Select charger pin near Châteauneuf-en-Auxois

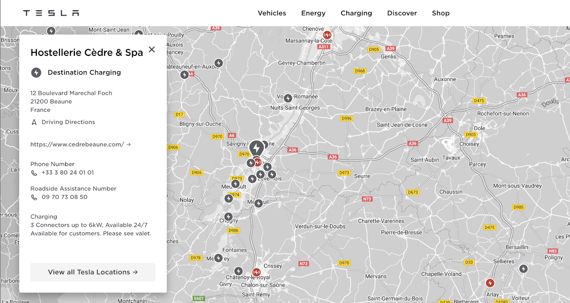point(219,63)
